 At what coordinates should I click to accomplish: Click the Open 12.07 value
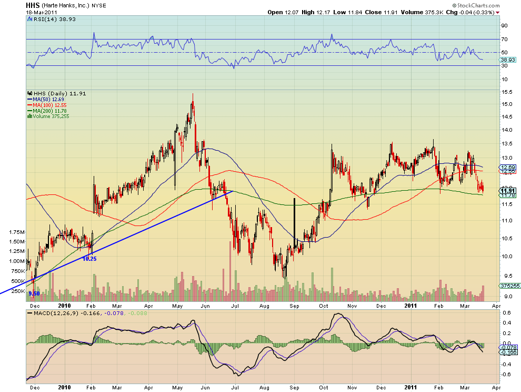(284, 12)
